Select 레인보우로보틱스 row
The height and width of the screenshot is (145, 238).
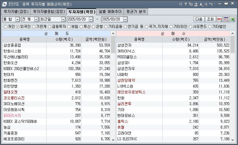point(173,92)
